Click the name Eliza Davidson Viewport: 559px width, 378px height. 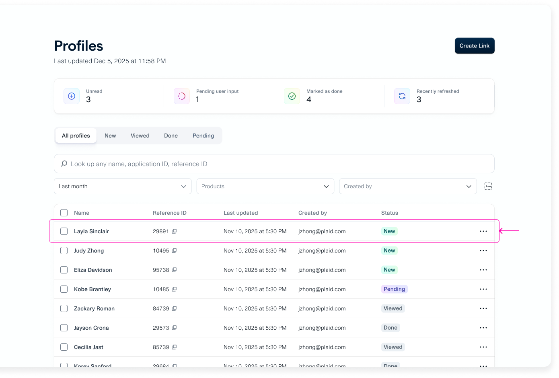[x=93, y=270]
